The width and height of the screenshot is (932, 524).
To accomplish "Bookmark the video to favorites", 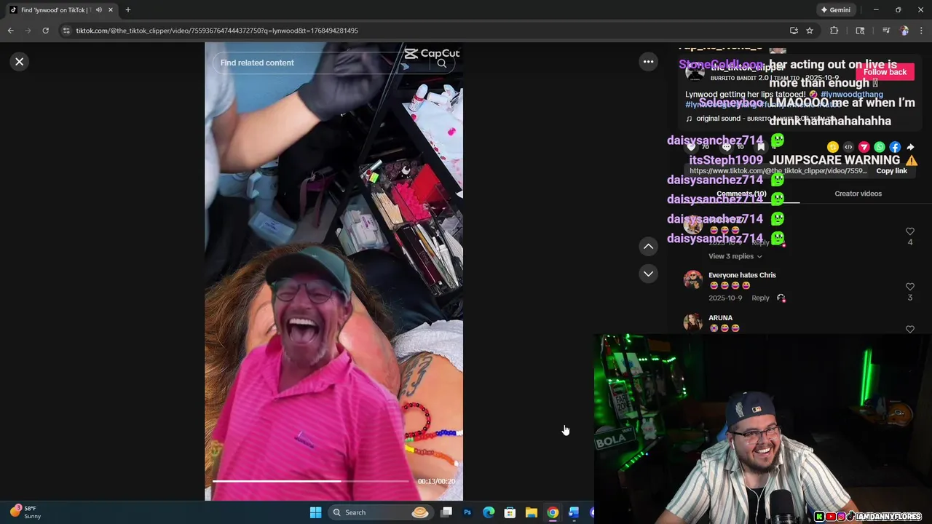I will click(x=761, y=147).
